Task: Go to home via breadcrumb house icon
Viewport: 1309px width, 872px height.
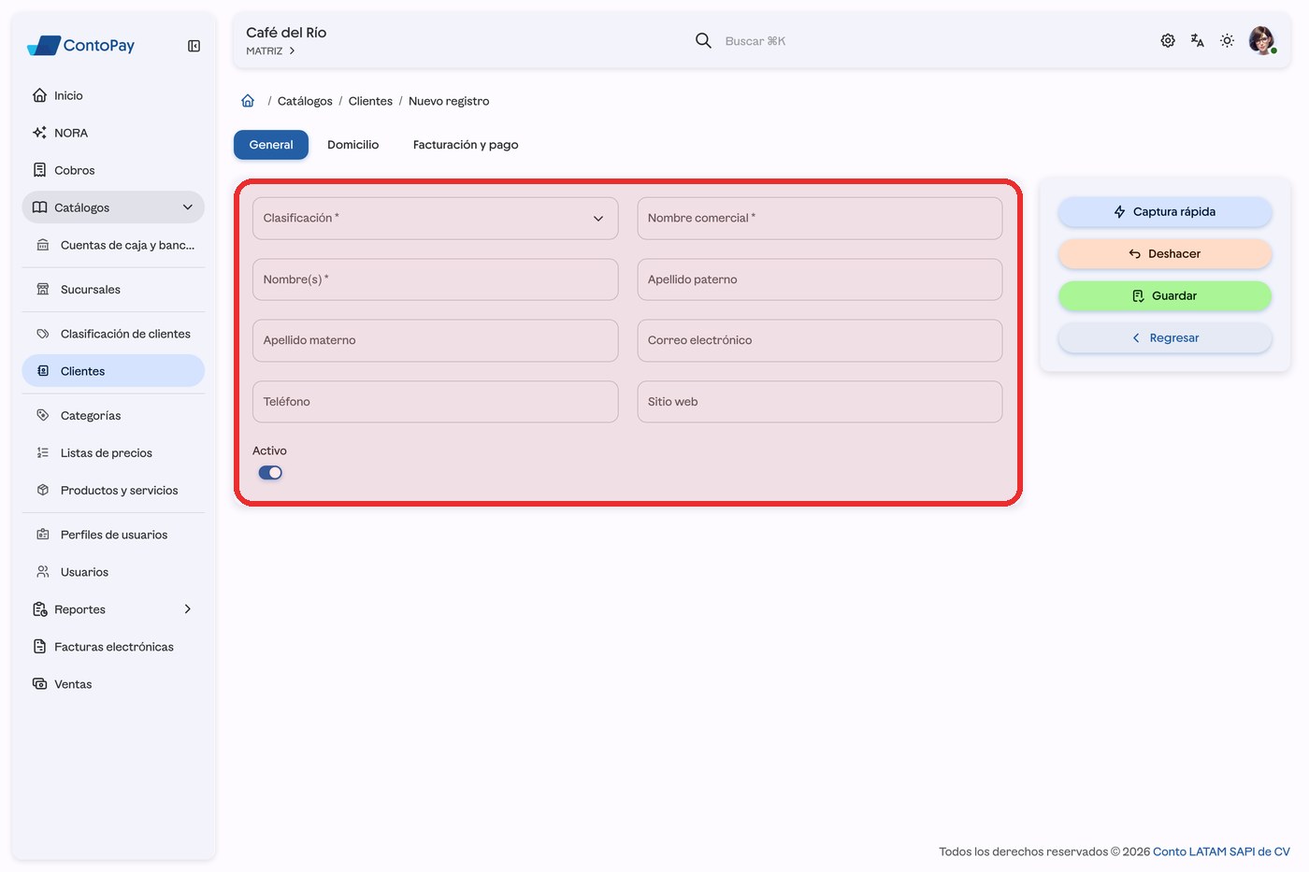Action: tap(248, 101)
